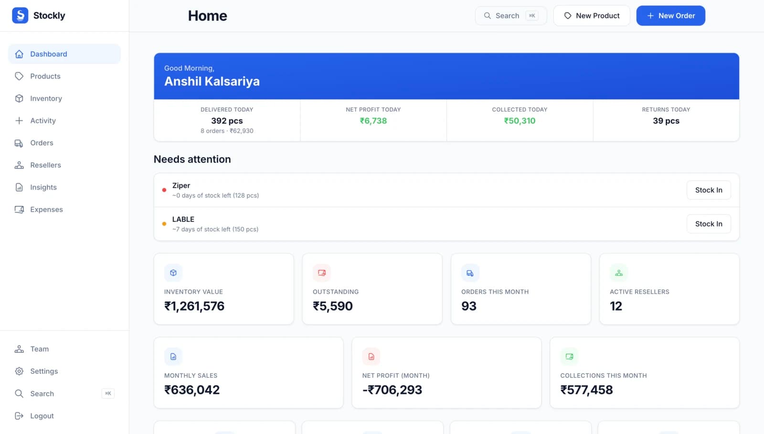Select Insights in the sidebar
The height and width of the screenshot is (434, 764).
(64, 187)
